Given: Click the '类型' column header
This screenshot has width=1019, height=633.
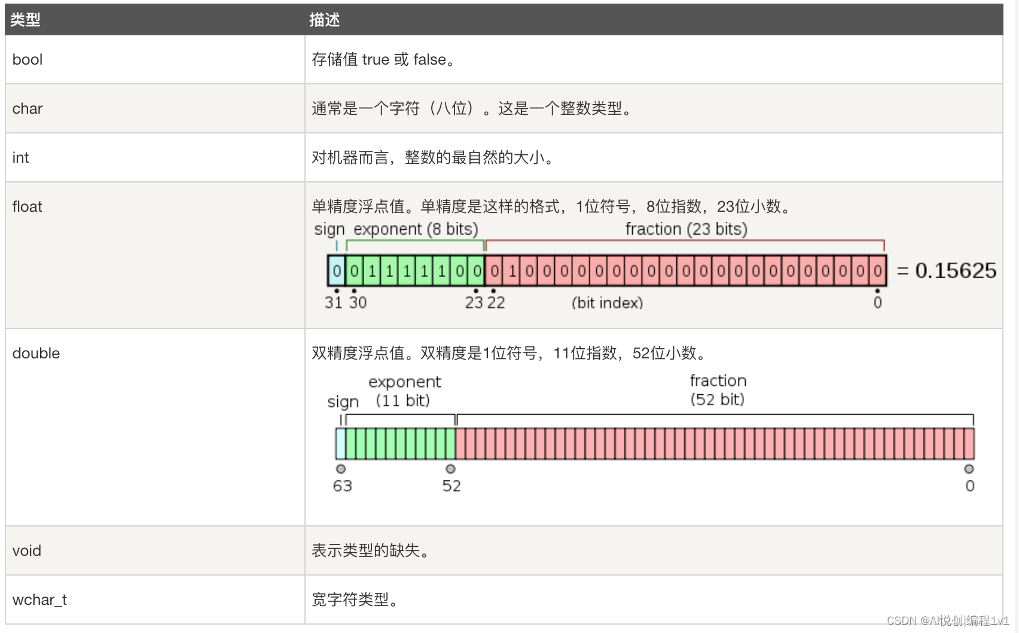Looking at the screenshot, I should pyautogui.click(x=155, y=20).
